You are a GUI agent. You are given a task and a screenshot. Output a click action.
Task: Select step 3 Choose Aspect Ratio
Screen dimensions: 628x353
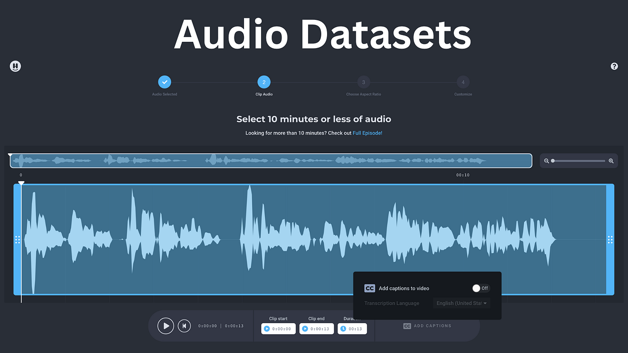[x=363, y=82]
